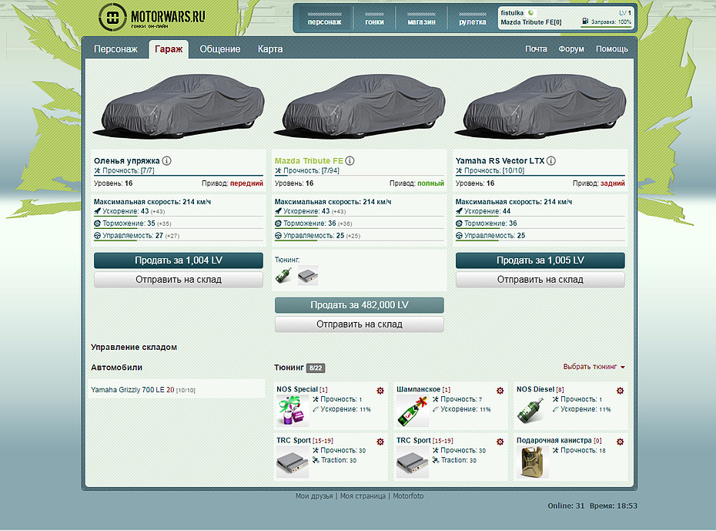716x531 pixels.
Task: Open gear settings for NOS Diesel
Action: tap(620, 391)
